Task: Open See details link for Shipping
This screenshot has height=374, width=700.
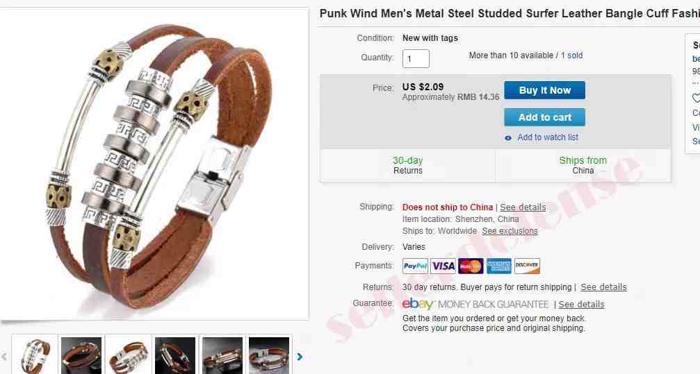Action: [x=523, y=207]
